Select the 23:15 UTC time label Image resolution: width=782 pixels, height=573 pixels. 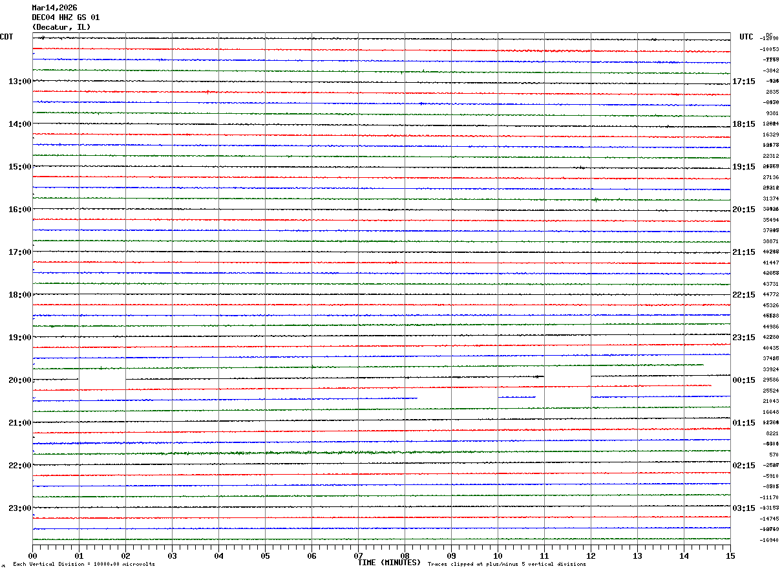click(744, 338)
